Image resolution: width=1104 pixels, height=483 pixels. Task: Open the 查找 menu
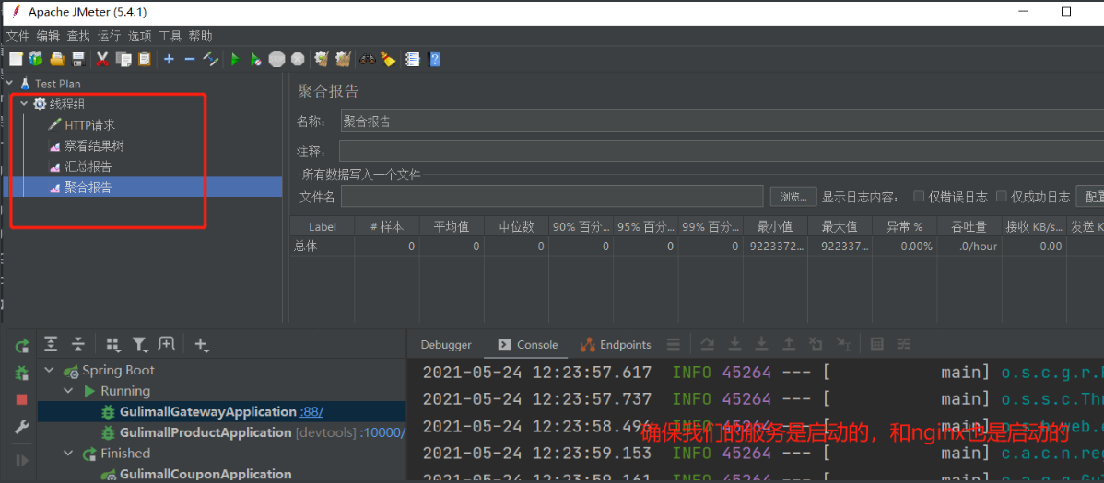click(78, 36)
